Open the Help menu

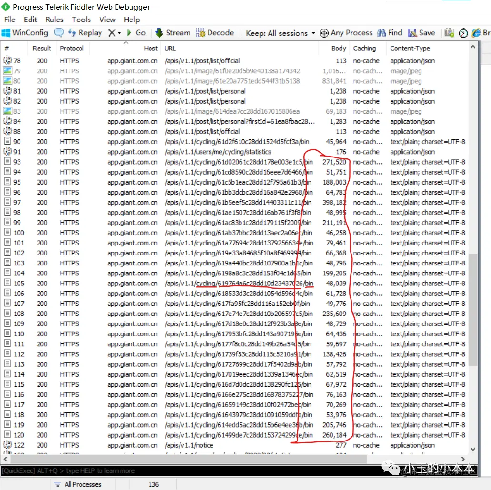(131, 20)
